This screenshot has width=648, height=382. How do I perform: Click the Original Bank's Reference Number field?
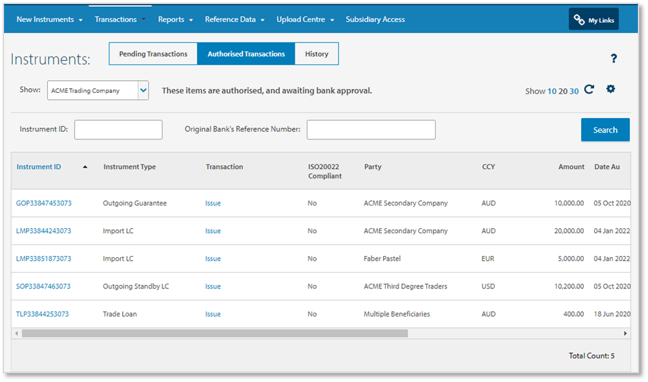point(371,130)
